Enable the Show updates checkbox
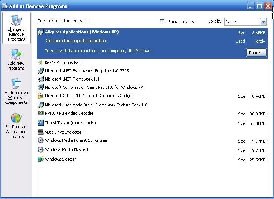This screenshot has height=199, width=274. 162,22
